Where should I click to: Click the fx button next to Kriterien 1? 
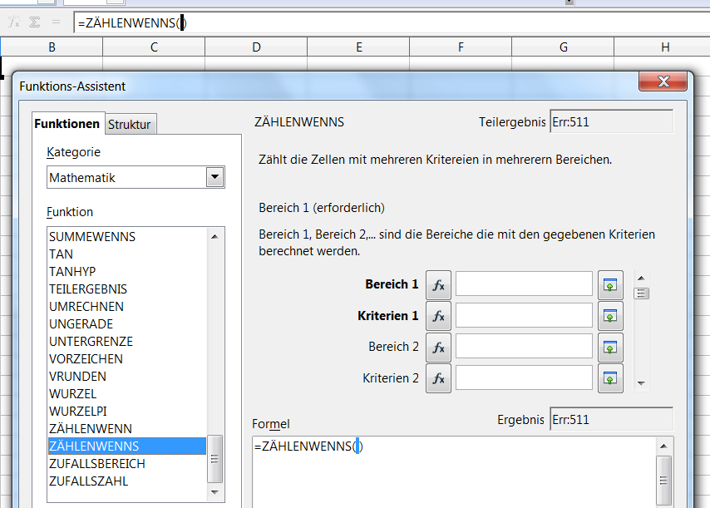click(438, 316)
